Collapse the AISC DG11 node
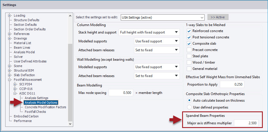268x132 pixels. [15, 93]
